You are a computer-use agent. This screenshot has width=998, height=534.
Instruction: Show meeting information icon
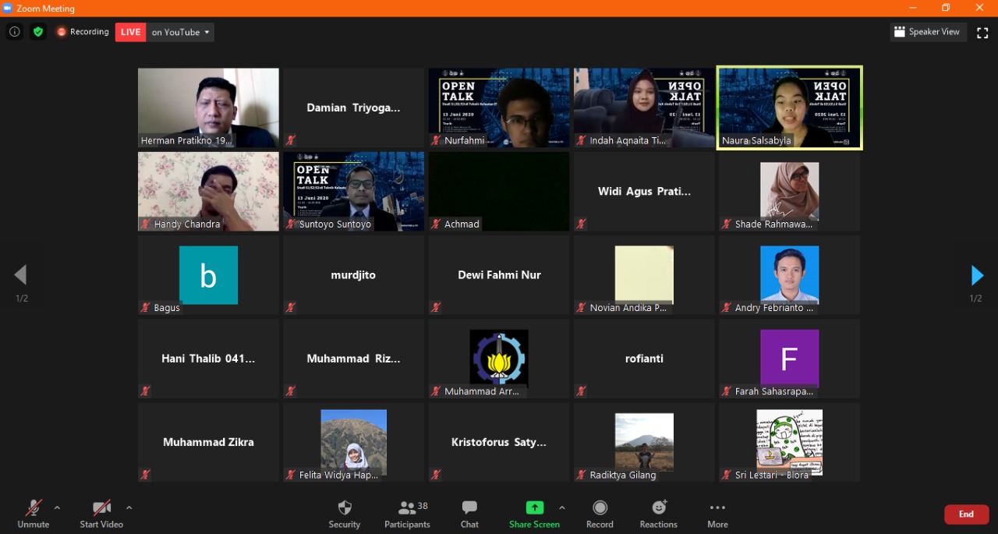[14, 32]
